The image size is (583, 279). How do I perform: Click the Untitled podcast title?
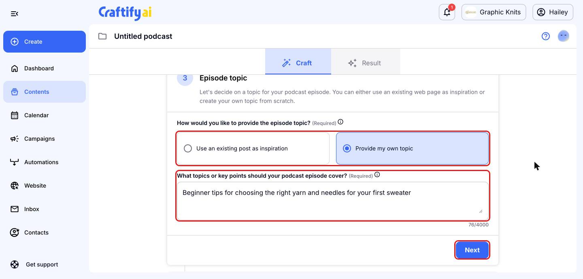[143, 36]
